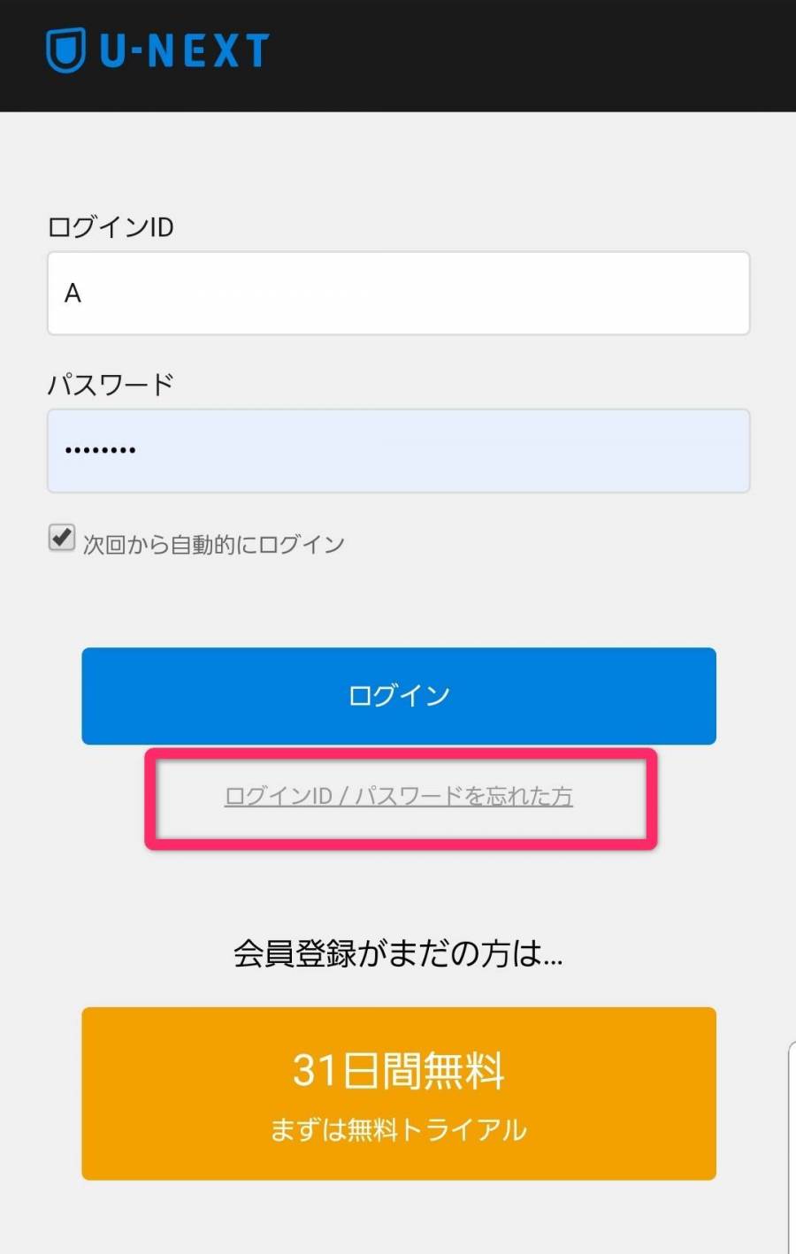This screenshot has height=1254, width=796.
Task: Focus the パスワード input field
Action: [398, 450]
